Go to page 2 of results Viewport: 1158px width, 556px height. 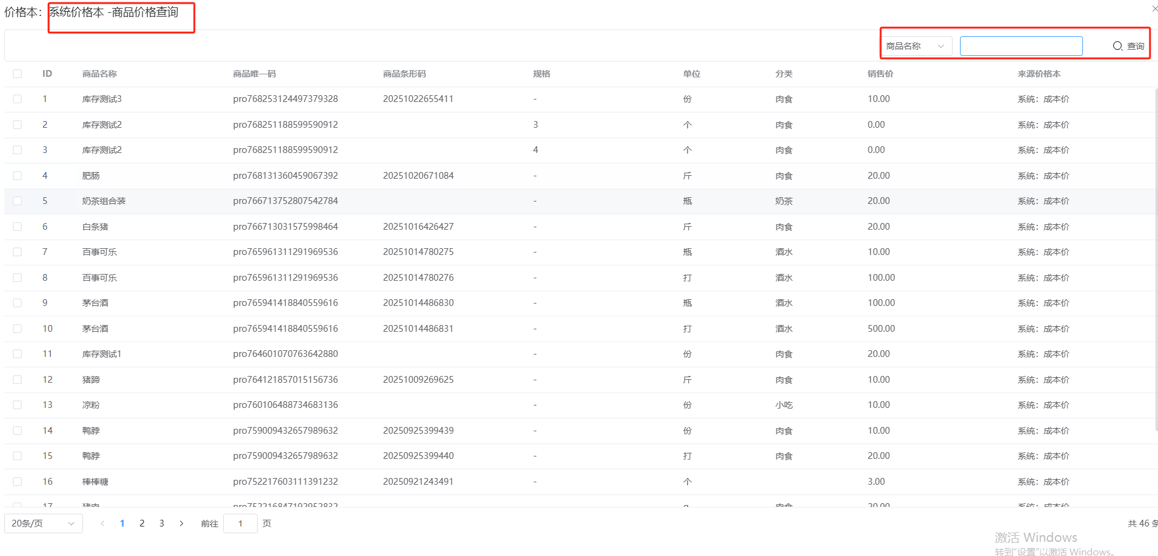142,523
